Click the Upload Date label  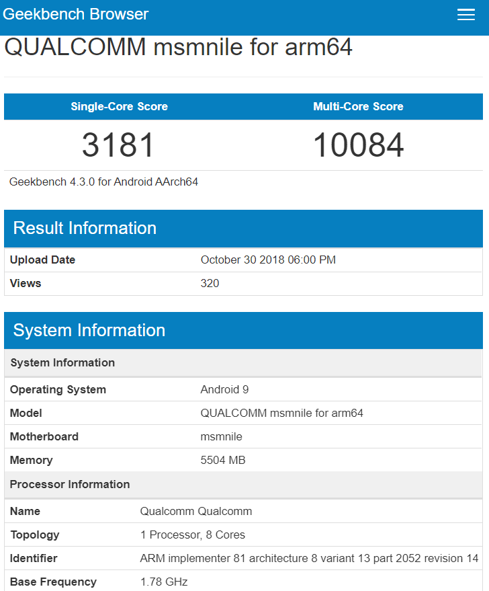point(42,260)
